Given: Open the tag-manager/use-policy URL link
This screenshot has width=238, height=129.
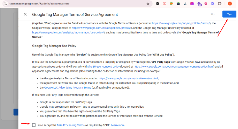Looking at the screenshot, I should (68, 32).
